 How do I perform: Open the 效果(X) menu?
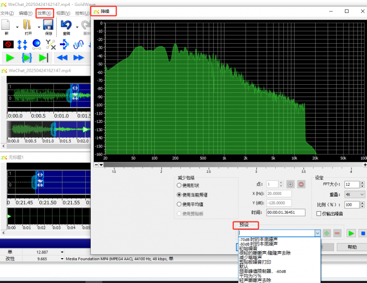44,14
